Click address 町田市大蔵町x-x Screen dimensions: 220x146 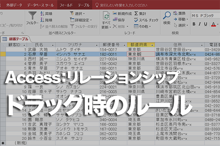172,138
